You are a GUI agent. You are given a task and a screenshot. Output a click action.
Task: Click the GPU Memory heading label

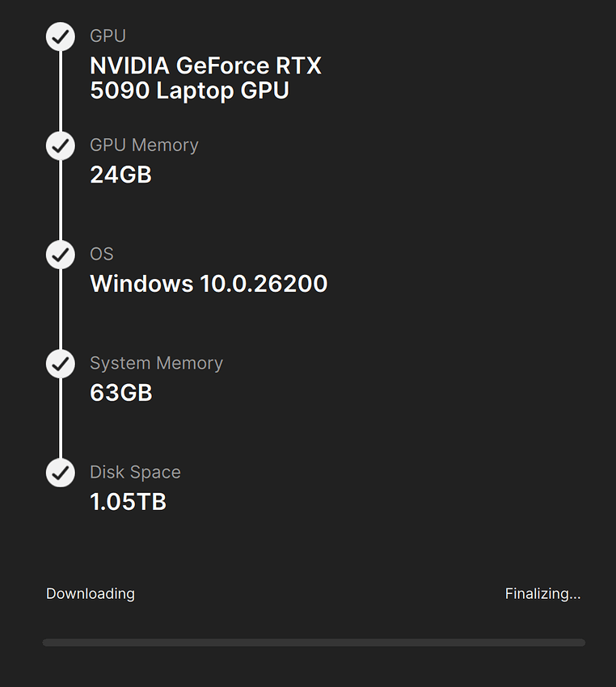pyautogui.click(x=144, y=145)
